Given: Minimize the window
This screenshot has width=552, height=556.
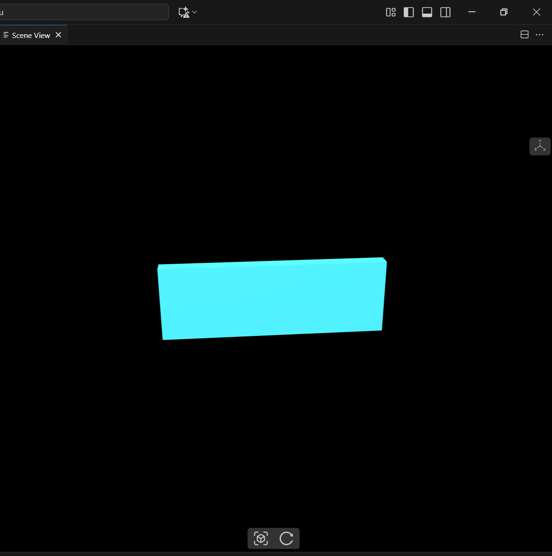Looking at the screenshot, I should (x=472, y=12).
